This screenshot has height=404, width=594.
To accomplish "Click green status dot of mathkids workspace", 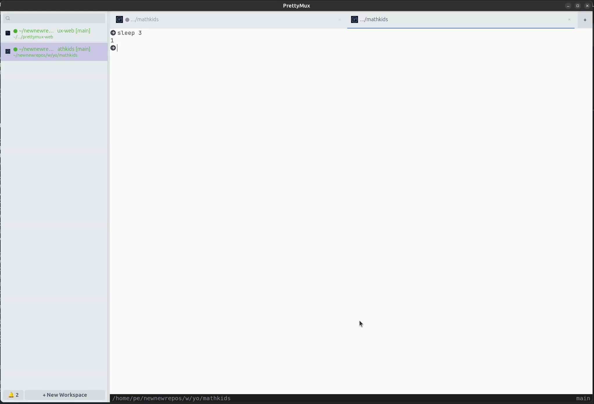I will pyautogui.click(x=15, y=49).
